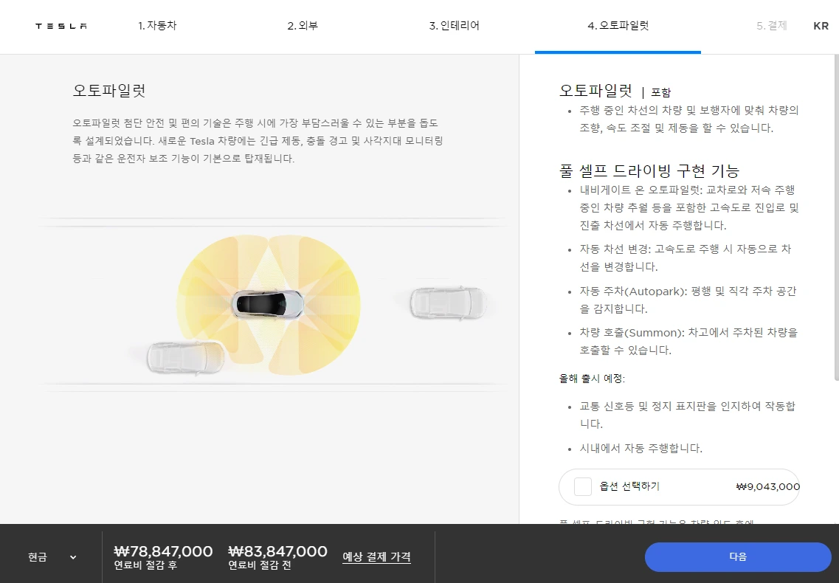
Task: Click the 자동 주차(Autopark) bullet text
Action: (x=688, y=300)
